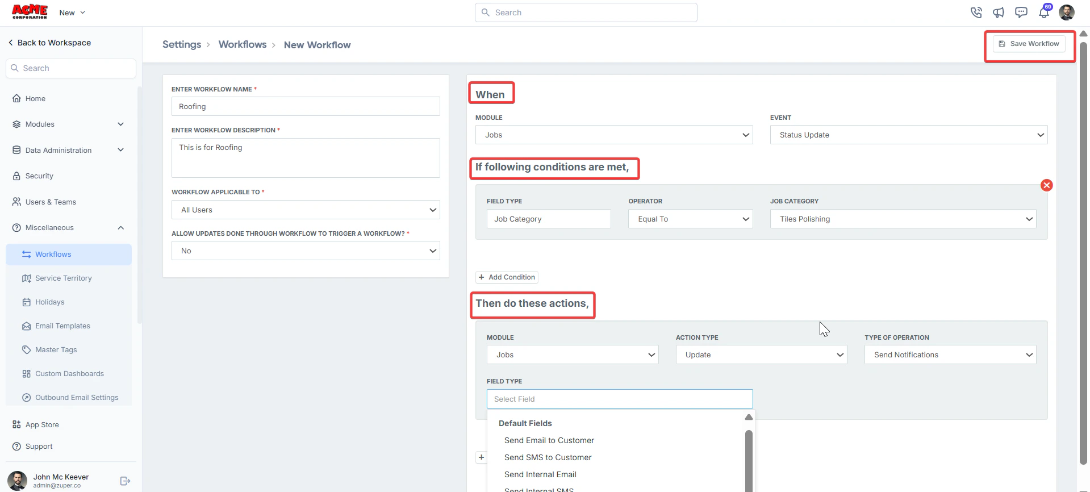Click the Service Territory map icon
Image resolution: width=1090 pixels, height=492 pixels.
coord(27,278)
